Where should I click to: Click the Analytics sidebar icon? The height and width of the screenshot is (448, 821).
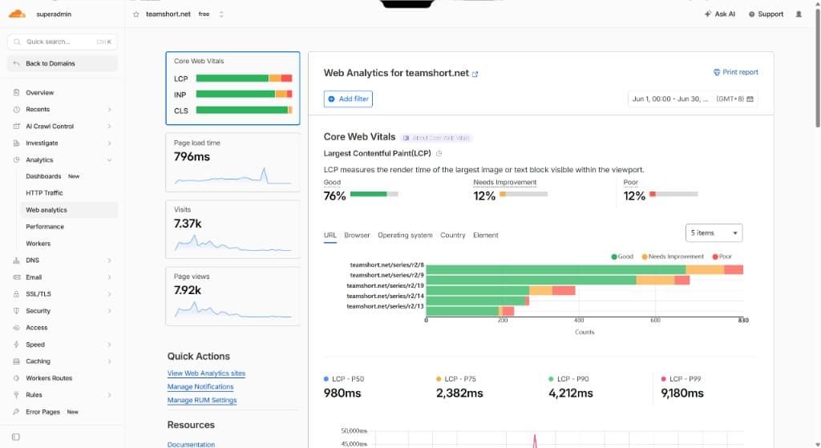(16, 159)
